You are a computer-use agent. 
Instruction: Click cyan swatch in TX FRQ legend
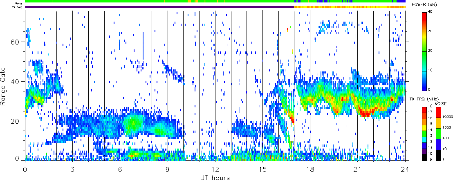click(424, 140)
